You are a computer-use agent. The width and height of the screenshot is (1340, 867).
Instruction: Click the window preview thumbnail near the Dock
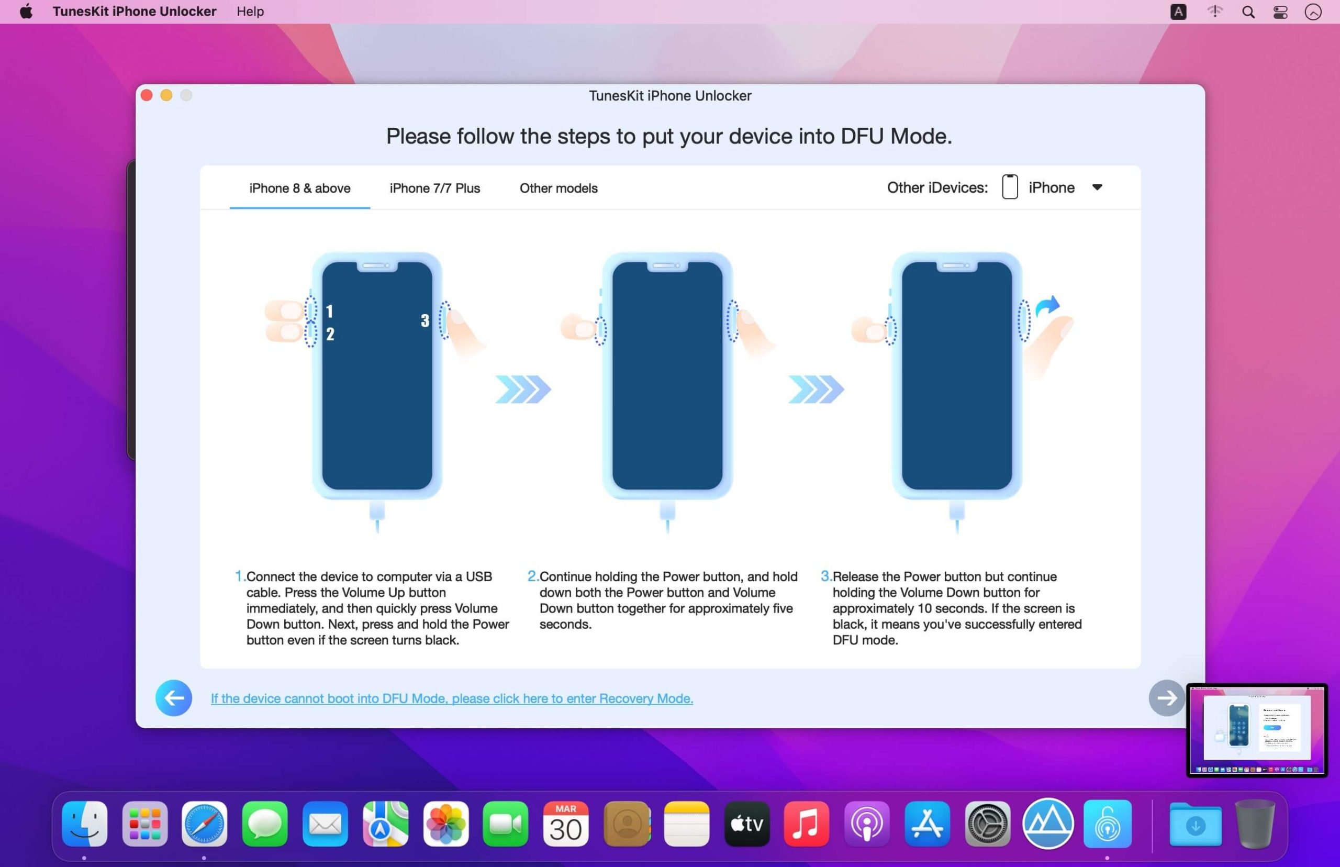(1256, 729)
